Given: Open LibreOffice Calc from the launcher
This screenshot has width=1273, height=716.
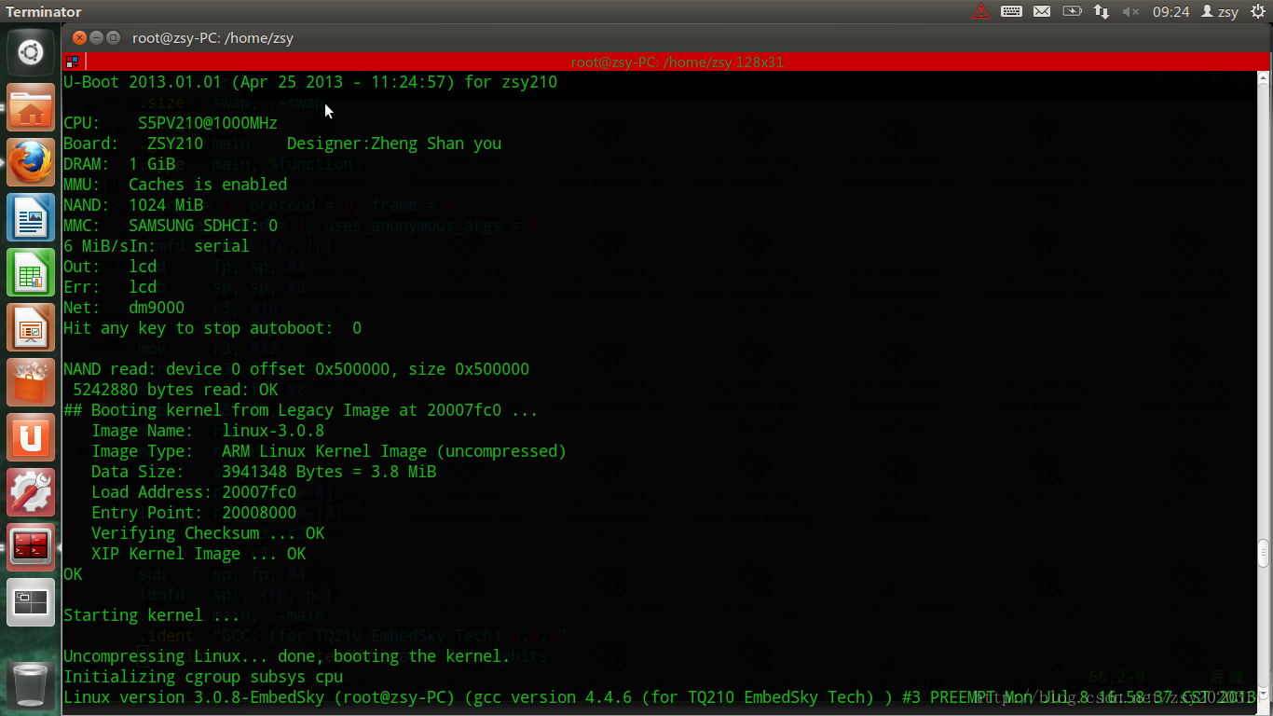Looking at the screenshot, I should pyautogui.click(x=31, y=273).
